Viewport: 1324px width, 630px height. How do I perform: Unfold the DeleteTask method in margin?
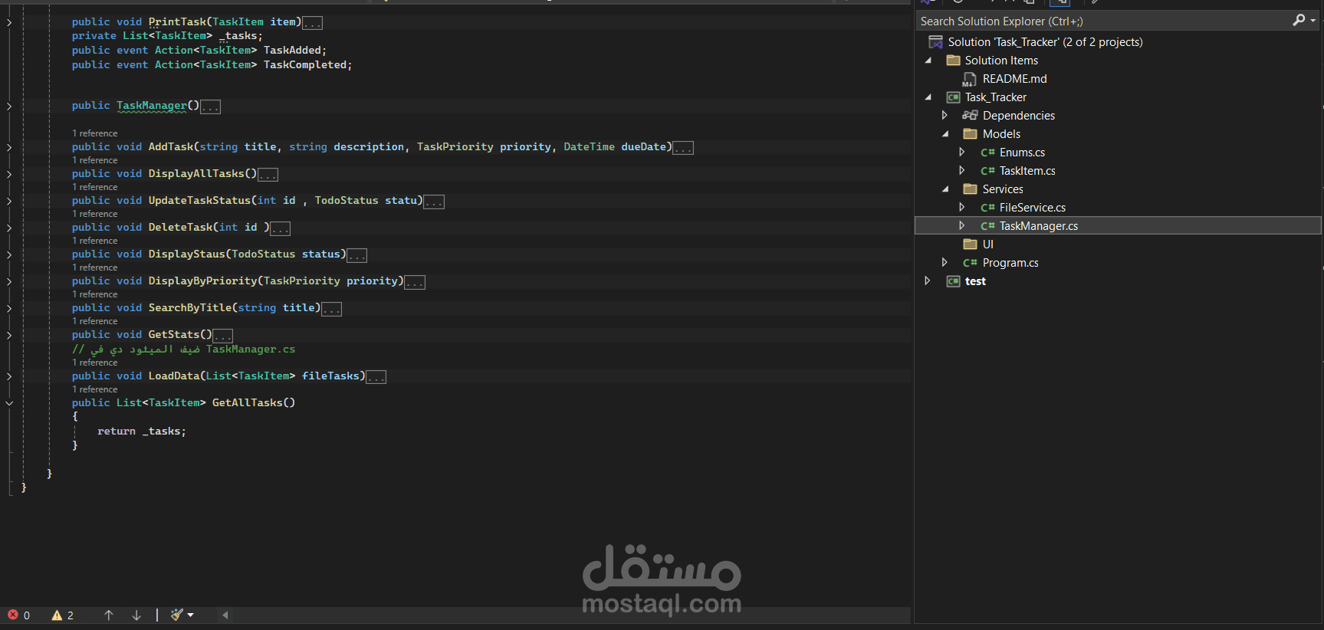[9, 228]
